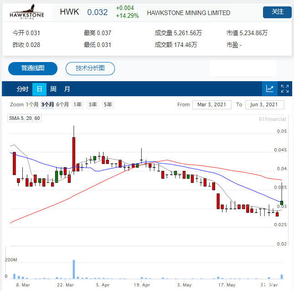Set zoom range to 1年
The height and width of the screenshot is (291, 294).
77,104
